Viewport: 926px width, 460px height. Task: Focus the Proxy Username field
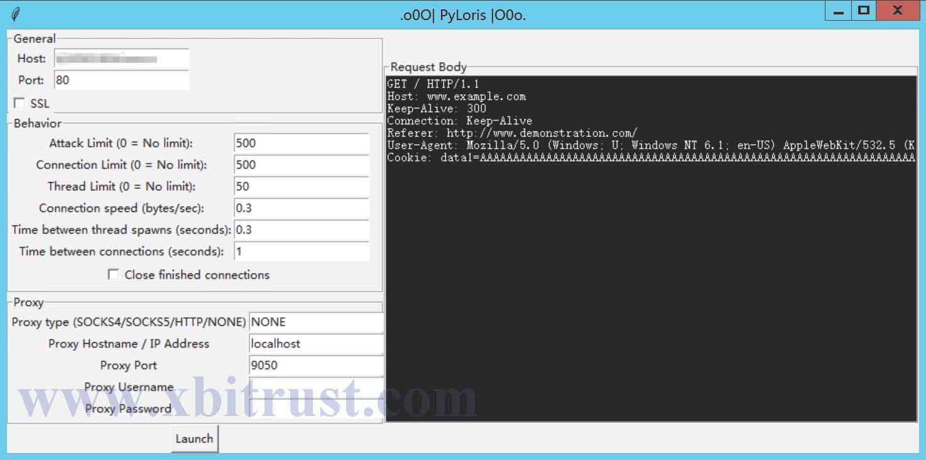coord(316,387)
